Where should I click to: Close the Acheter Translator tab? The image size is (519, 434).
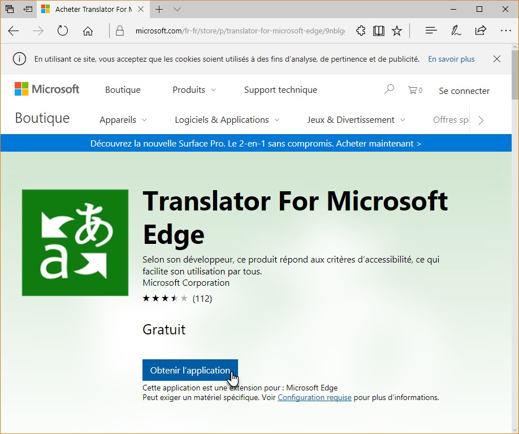coord(141,9)
